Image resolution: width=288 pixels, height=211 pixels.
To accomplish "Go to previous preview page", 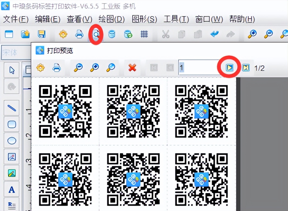I will point(170,68).
